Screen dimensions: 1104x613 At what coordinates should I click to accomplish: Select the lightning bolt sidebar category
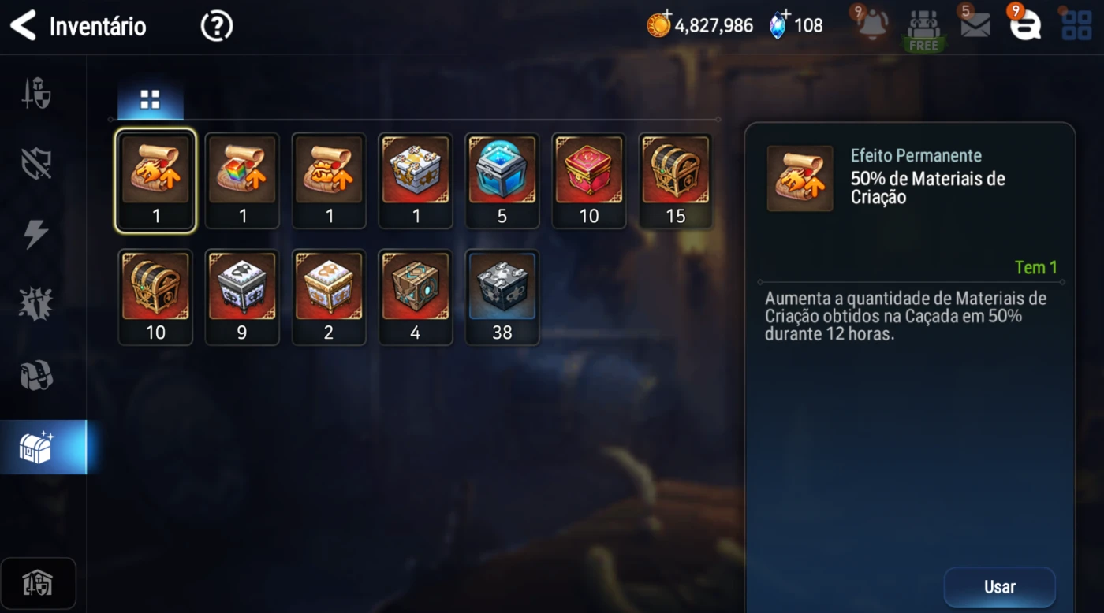[36, 234]
